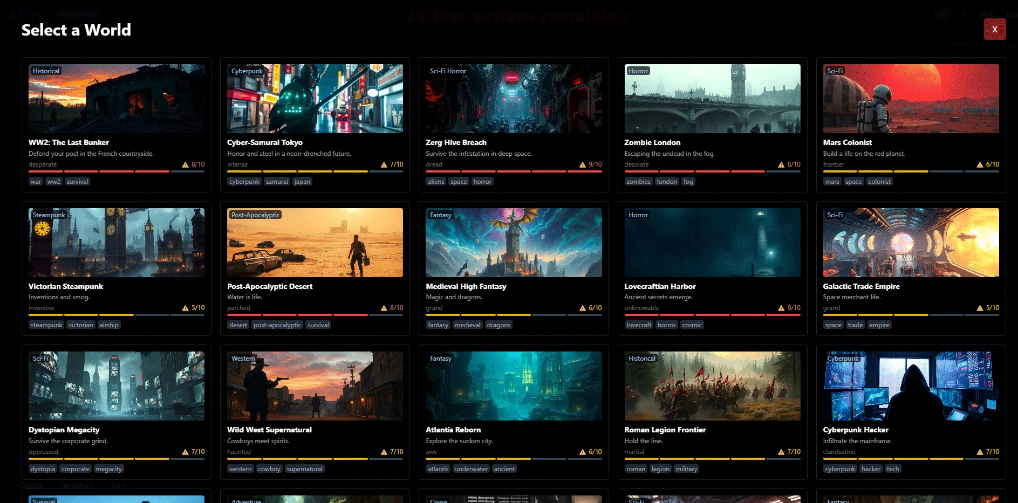Screen dimensions: 1018x503
Task: Select the "megacity" tag
Action: 108,469
